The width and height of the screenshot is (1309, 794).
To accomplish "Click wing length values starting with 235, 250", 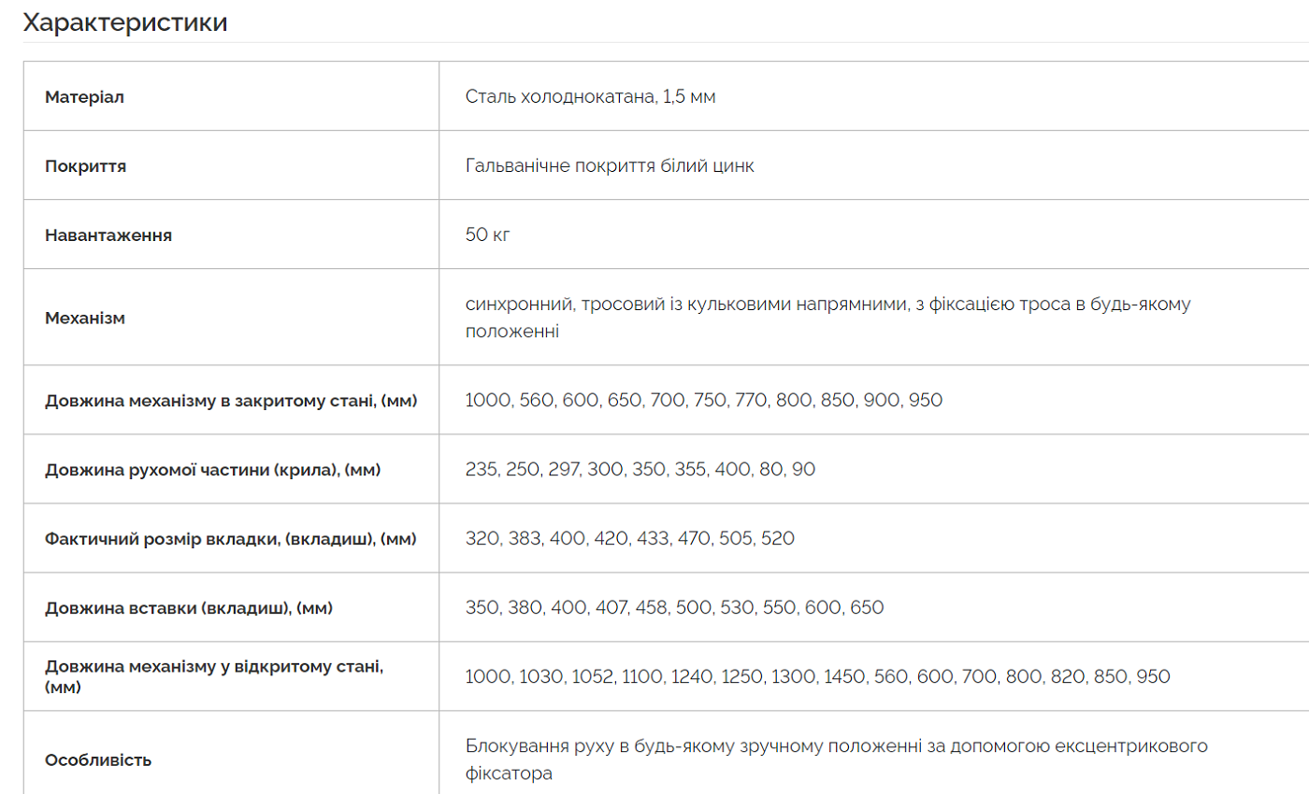I will click(640, 469).
